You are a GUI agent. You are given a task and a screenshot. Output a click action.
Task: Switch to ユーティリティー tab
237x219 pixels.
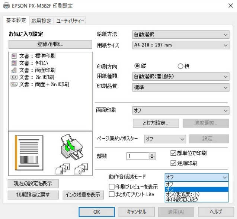70,21
